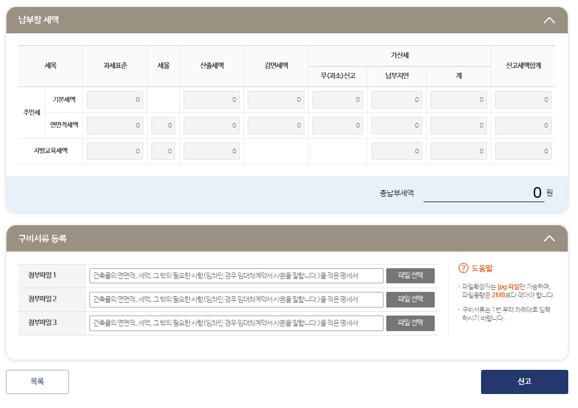
Task: Click the 지방교육세액 산출세액 input box
Action: (x=212, y=151)
